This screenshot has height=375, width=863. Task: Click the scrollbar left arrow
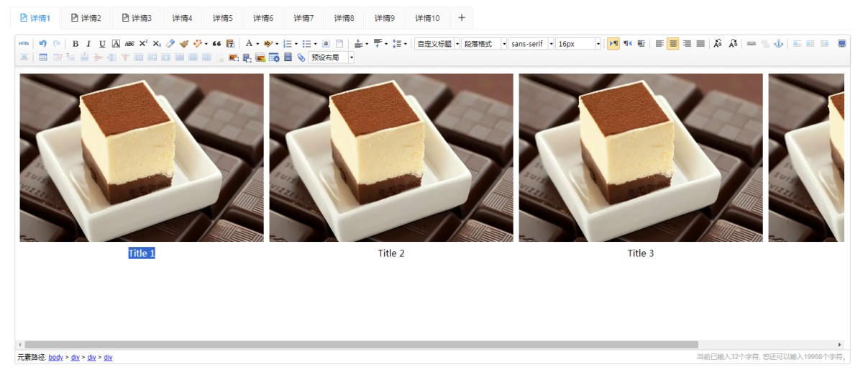pyautogui.click(x=19, y=345)
